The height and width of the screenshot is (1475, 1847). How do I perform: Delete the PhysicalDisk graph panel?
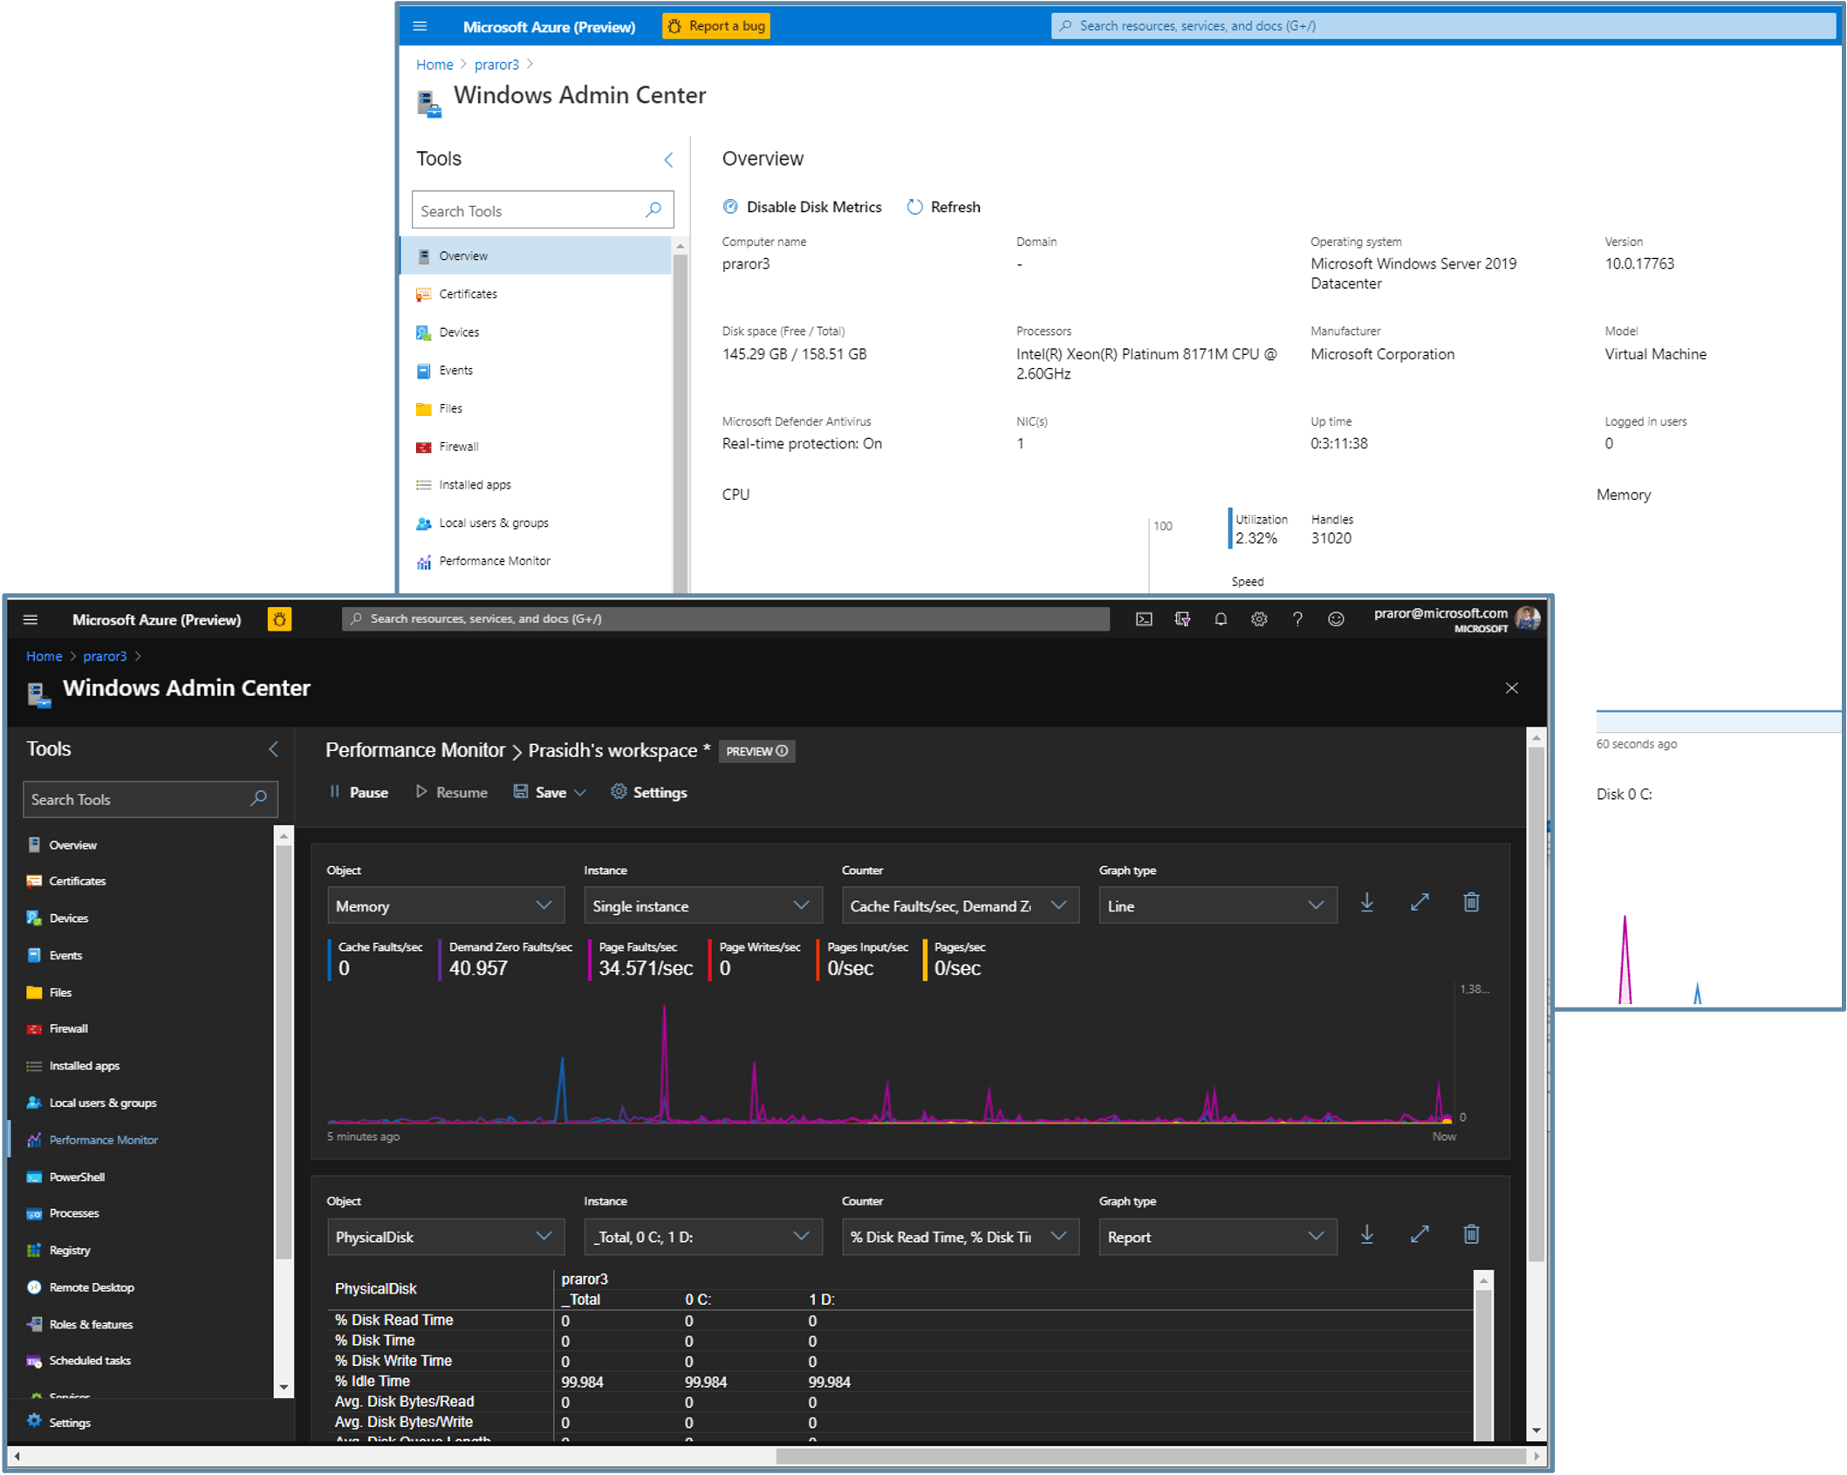tap(1471, 1234)
